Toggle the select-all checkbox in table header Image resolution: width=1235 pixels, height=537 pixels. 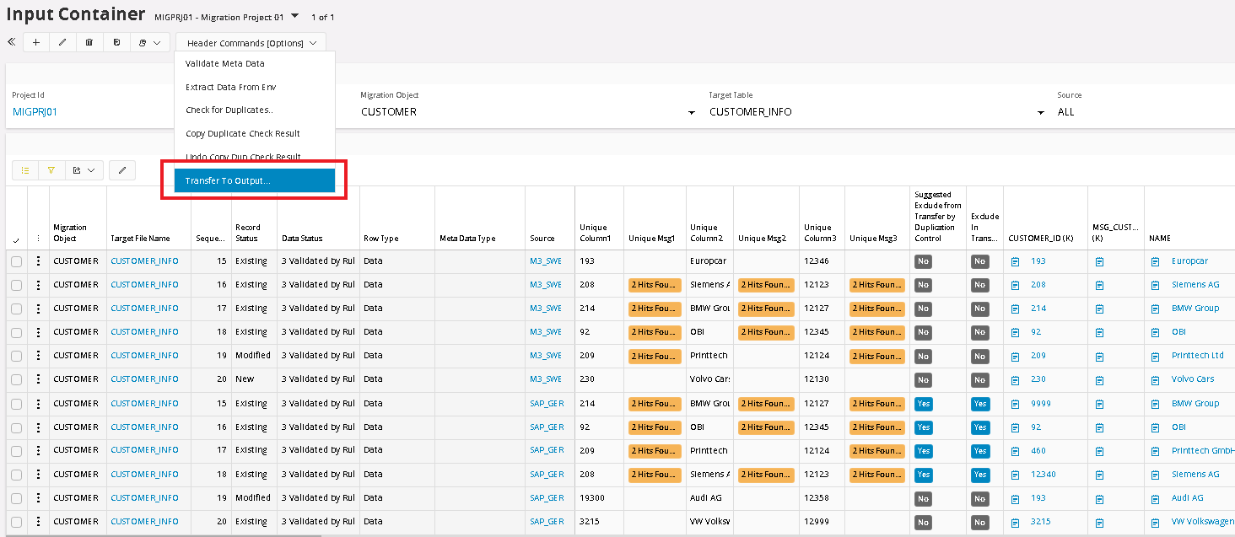pos(16,241)
